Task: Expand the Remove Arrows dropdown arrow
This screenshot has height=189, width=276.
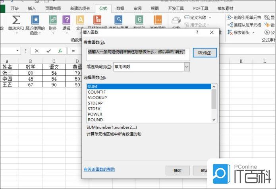Action: point(254,33)
